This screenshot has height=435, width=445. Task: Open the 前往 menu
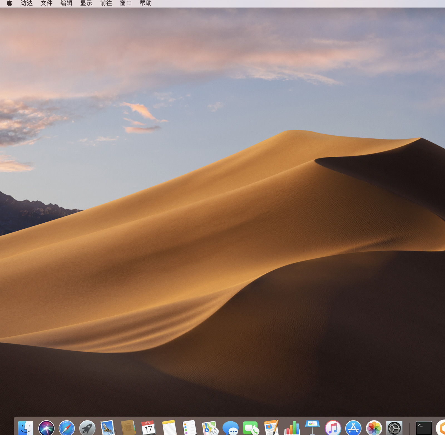[x=106, y=3]
